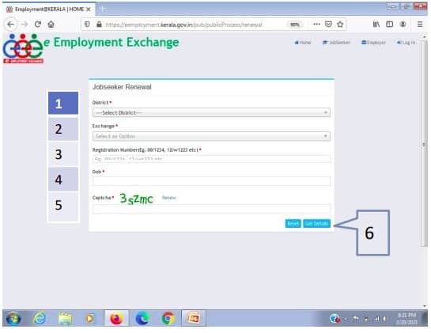
Task: Save page to Pocket icon
Action: pos(328,25)
